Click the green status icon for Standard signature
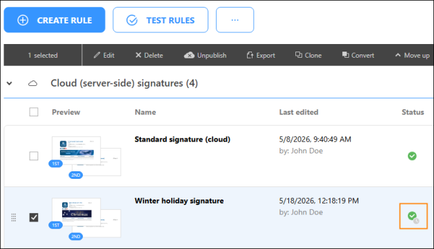 click(x=412, y=156)
